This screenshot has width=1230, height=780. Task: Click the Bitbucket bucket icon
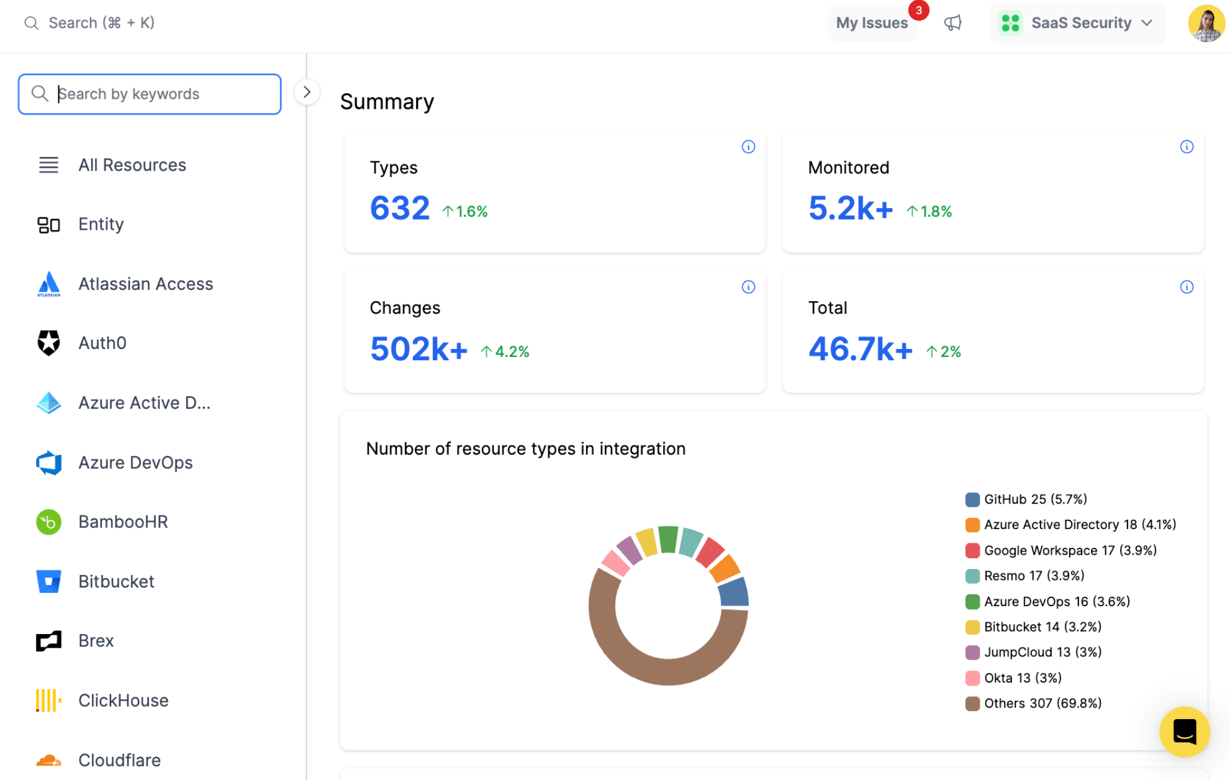(48, 581)
